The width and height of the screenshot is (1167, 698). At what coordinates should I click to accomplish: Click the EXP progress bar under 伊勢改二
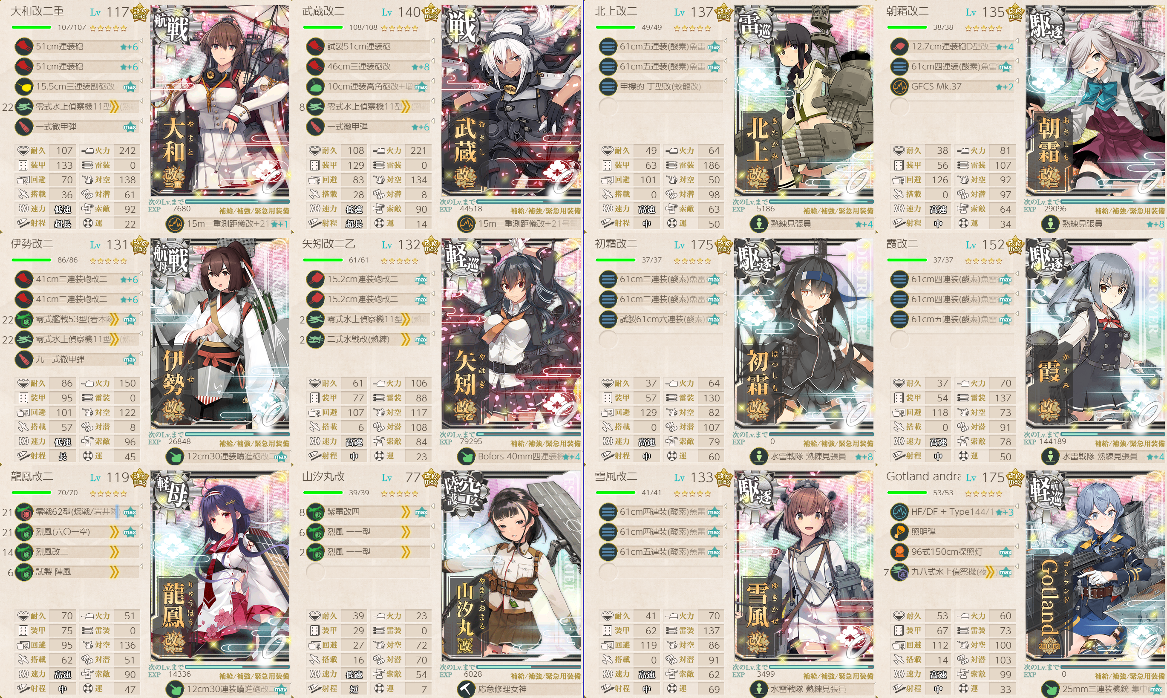pos(237,434)
